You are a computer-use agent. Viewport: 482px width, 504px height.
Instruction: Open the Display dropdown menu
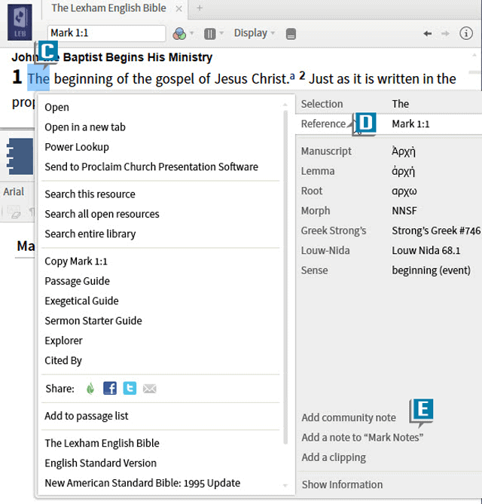coord(254,33)
